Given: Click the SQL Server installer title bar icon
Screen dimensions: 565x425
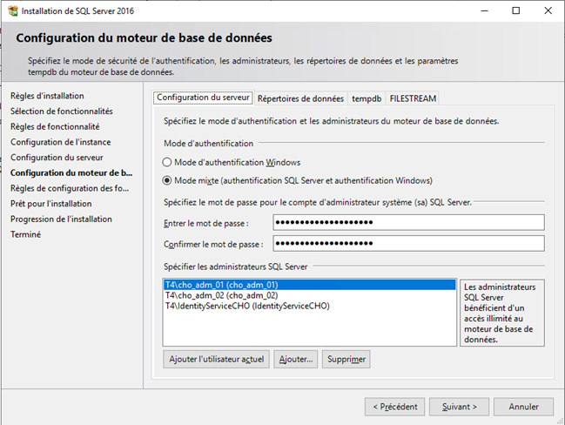Looking at the screenshot, I should (x=10, y=10).
